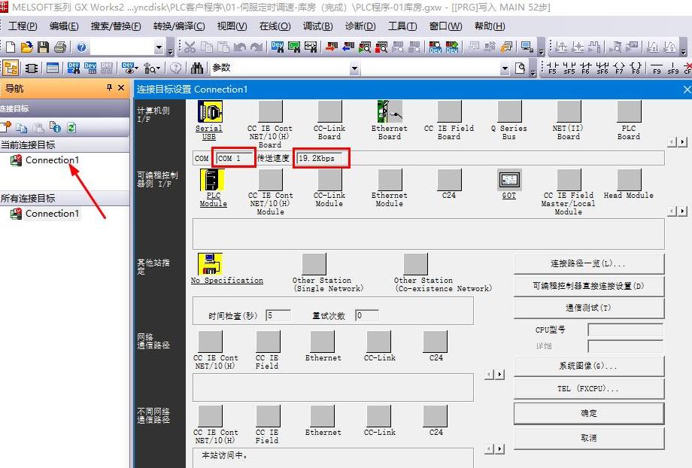692x468 pixels.
Task: Confirm with the 确定 button
Action: [589, 413]
